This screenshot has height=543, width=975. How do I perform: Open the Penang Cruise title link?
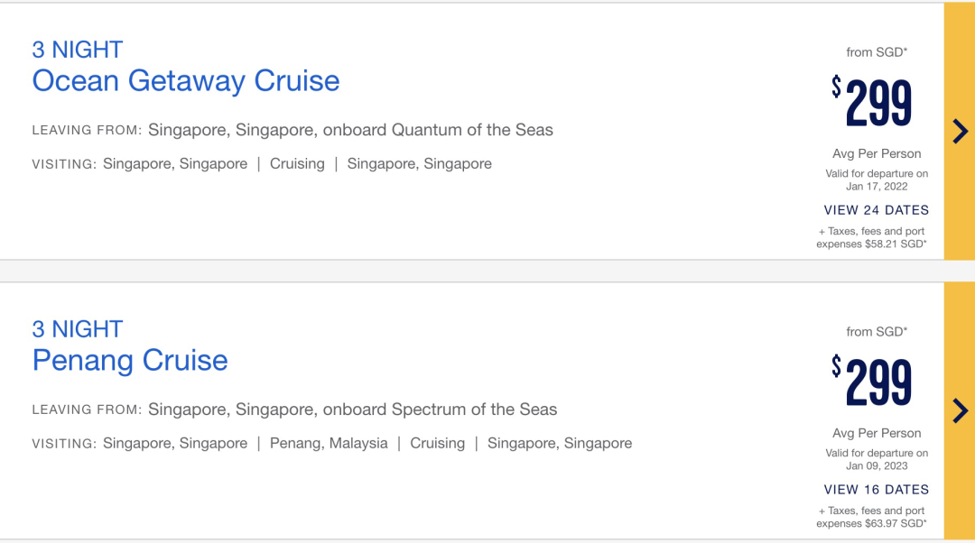coord(130,361)
